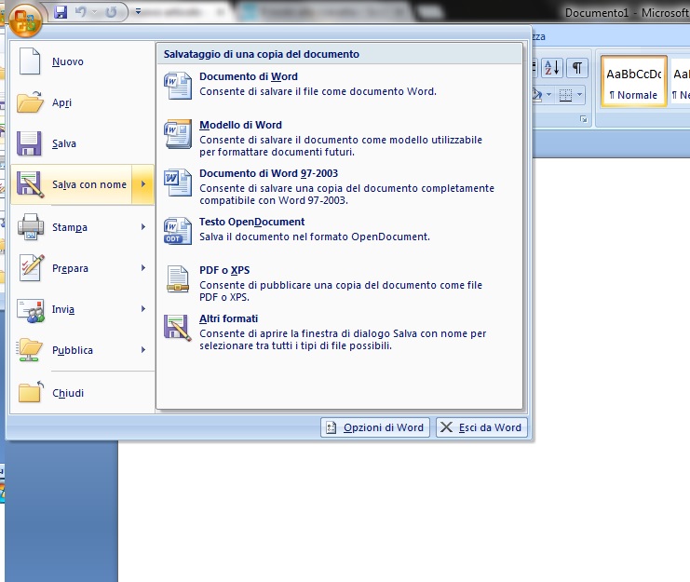Viewport: 690px width, 582px height.
Task: Select Chiudi from the Office menu
Action: (82, 393)
